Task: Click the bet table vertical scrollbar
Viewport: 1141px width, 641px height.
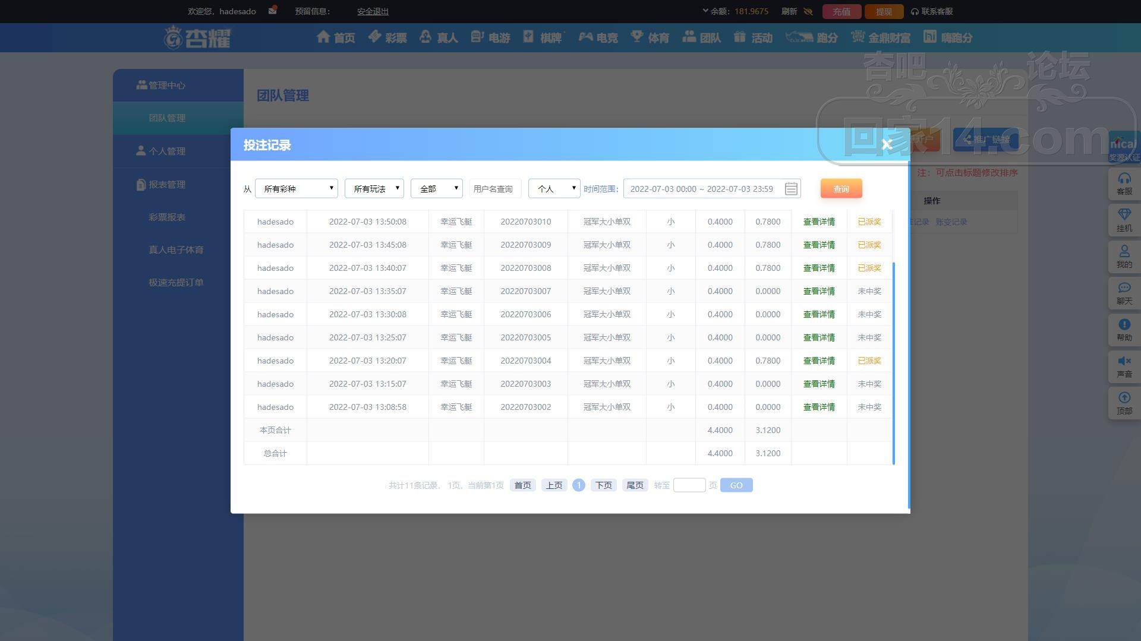Action: pyautogui.click(x=894, y=362)
